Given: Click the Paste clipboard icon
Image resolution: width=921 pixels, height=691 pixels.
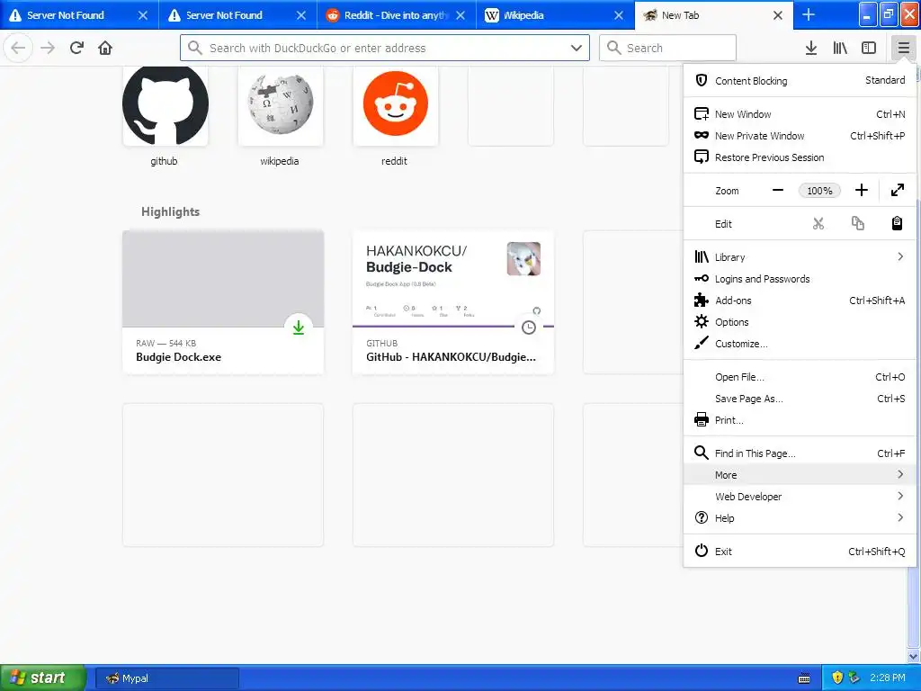Looking at the screenshot, I should tap(897, 224).
